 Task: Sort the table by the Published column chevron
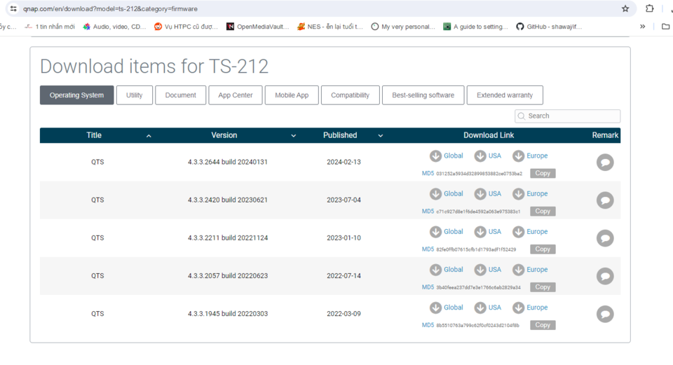(380, 136)
